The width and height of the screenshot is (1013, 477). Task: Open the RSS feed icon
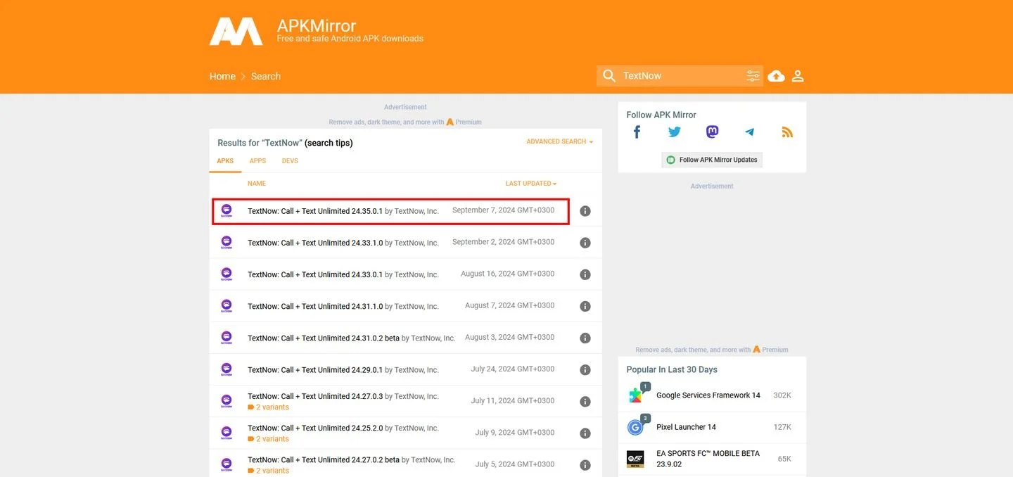[x=787, y=132]
